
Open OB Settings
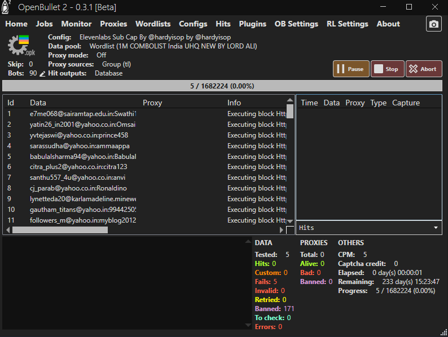(x=296, y=24)
